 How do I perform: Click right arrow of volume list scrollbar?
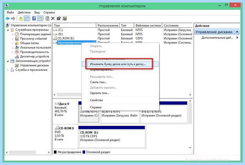point(190,94)
